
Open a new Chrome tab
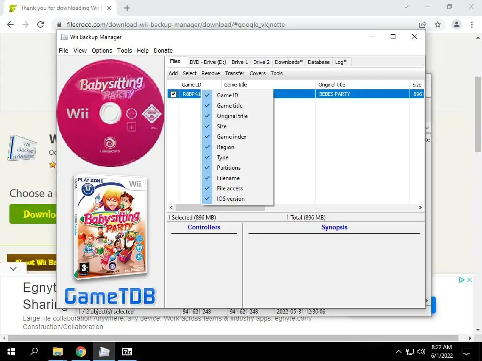tap(127, 8)
